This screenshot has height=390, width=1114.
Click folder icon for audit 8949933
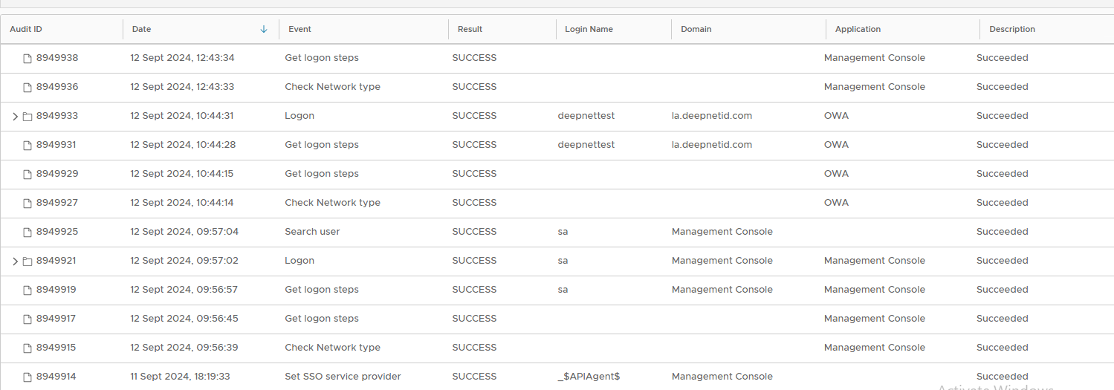coord(27,116)
